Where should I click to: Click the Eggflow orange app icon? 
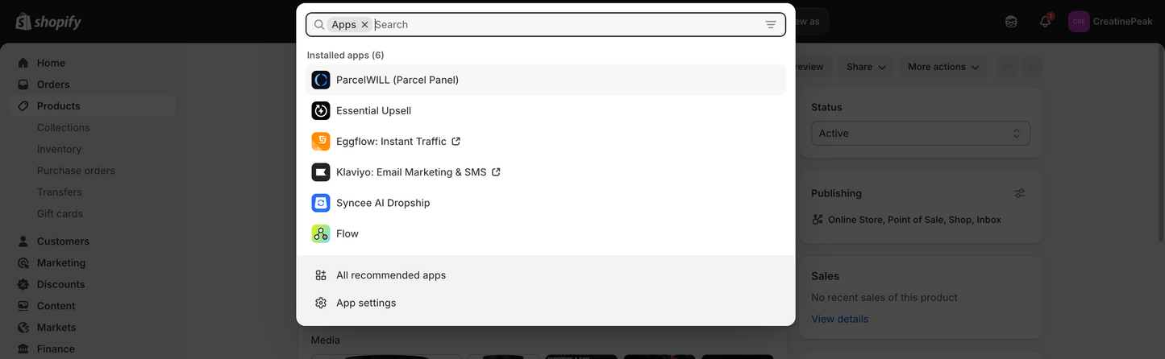[x=321, y=142]
